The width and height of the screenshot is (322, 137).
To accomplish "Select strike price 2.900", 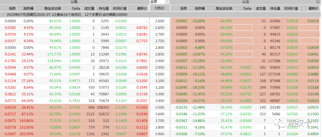I will point(160,61).
